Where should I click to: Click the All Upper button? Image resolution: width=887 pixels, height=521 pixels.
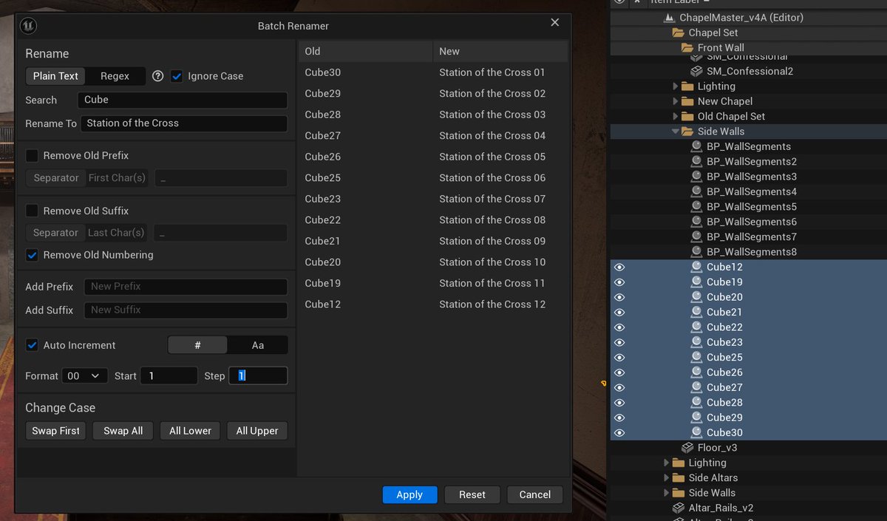[x=257, y=431]
